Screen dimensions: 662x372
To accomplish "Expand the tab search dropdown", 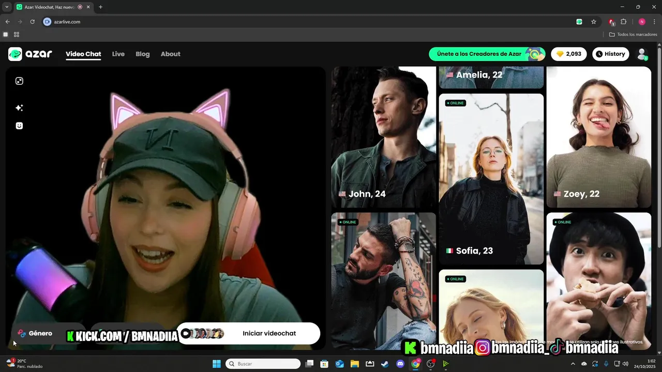I will tap(6, 7).
